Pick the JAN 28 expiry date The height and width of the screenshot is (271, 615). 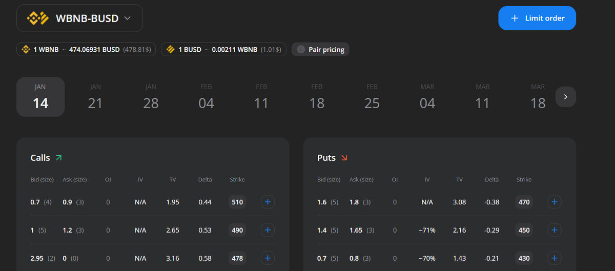coord(151,97)
